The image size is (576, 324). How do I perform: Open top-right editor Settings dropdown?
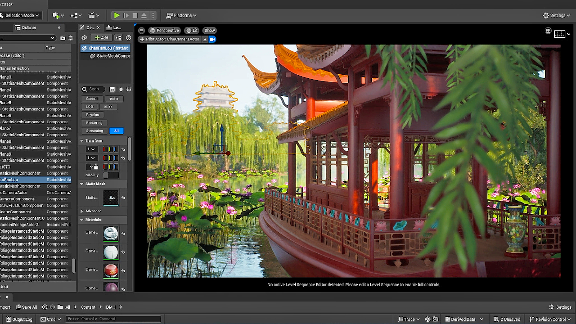[557, 15]
